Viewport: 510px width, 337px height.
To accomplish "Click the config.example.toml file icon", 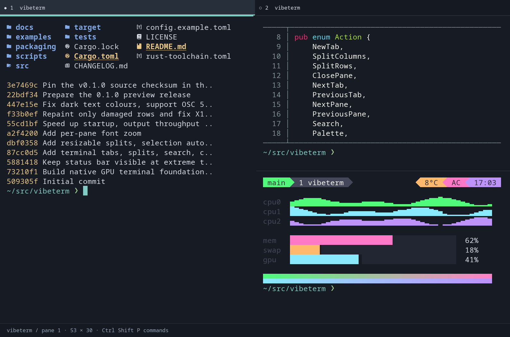I will pos(139,27).
